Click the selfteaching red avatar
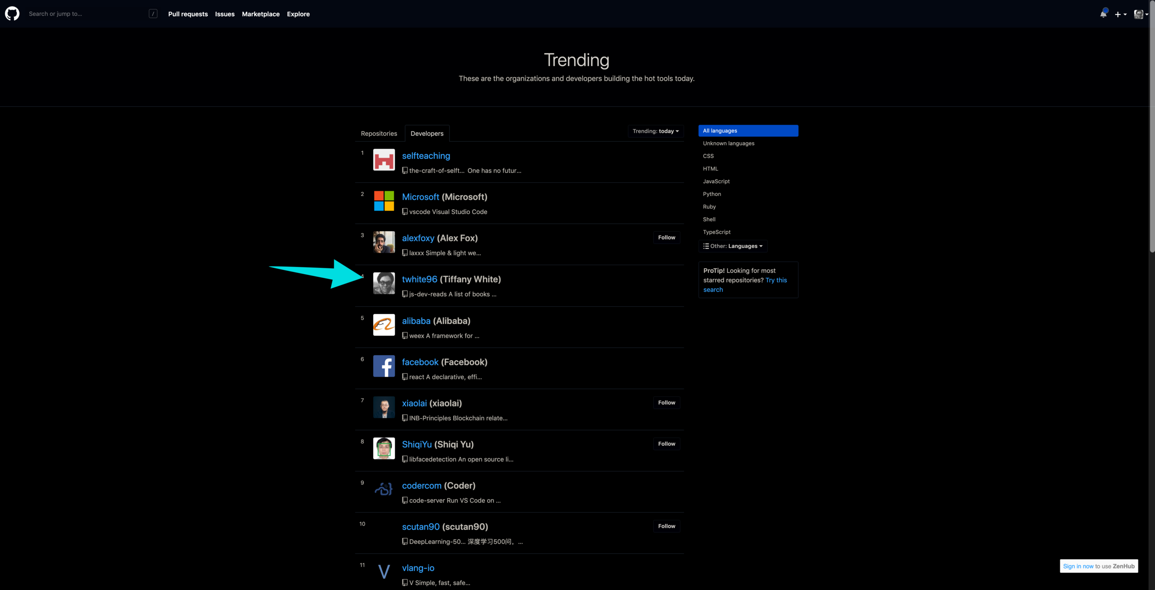Image resolution: width=1155 pixels, height=590 pixels. click(x=384, y=160)
